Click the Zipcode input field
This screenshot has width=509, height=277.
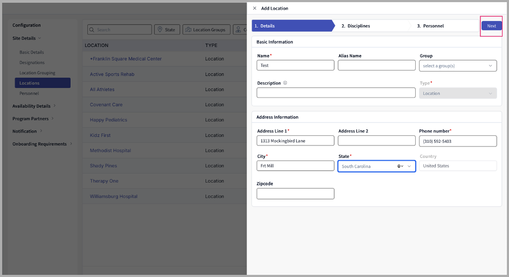295,193
